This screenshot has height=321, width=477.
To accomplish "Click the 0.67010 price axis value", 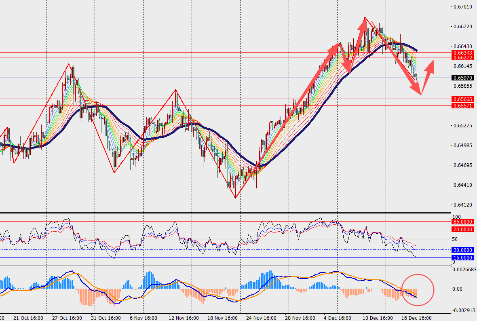I will (x=462, y=7).
